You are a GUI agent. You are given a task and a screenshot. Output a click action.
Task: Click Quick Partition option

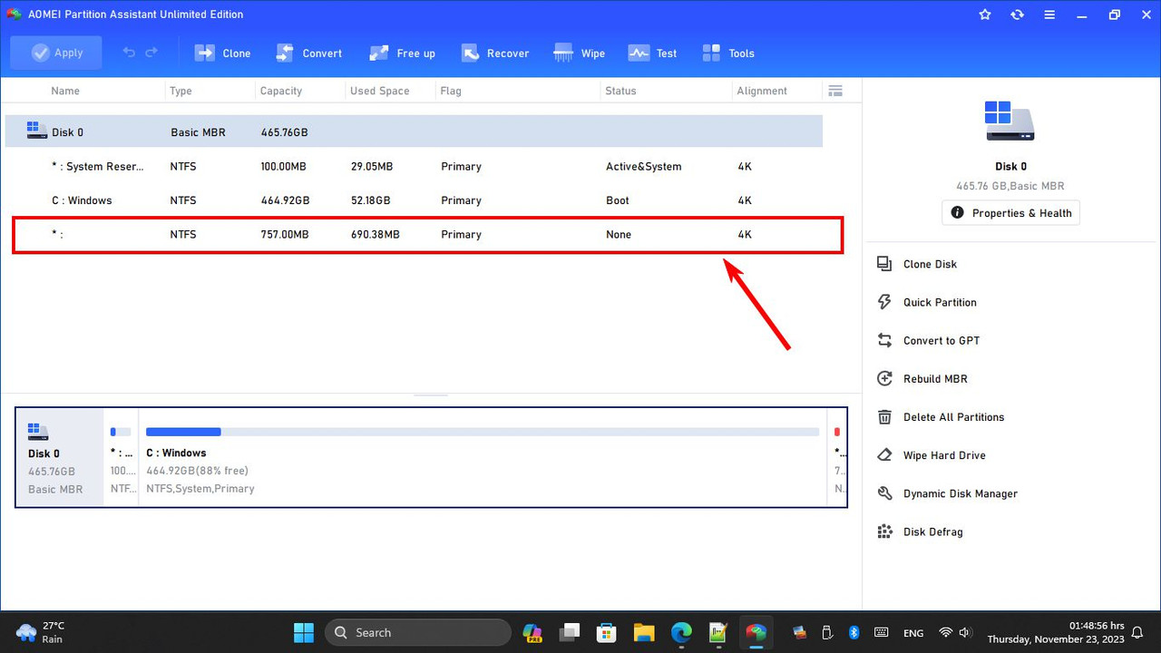click(940, 302)
